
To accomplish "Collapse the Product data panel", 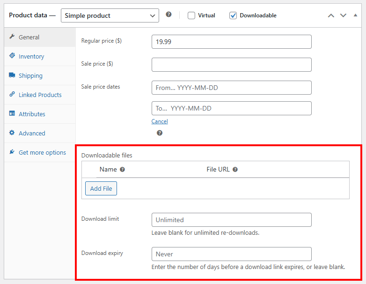I will tap(355, 15).
